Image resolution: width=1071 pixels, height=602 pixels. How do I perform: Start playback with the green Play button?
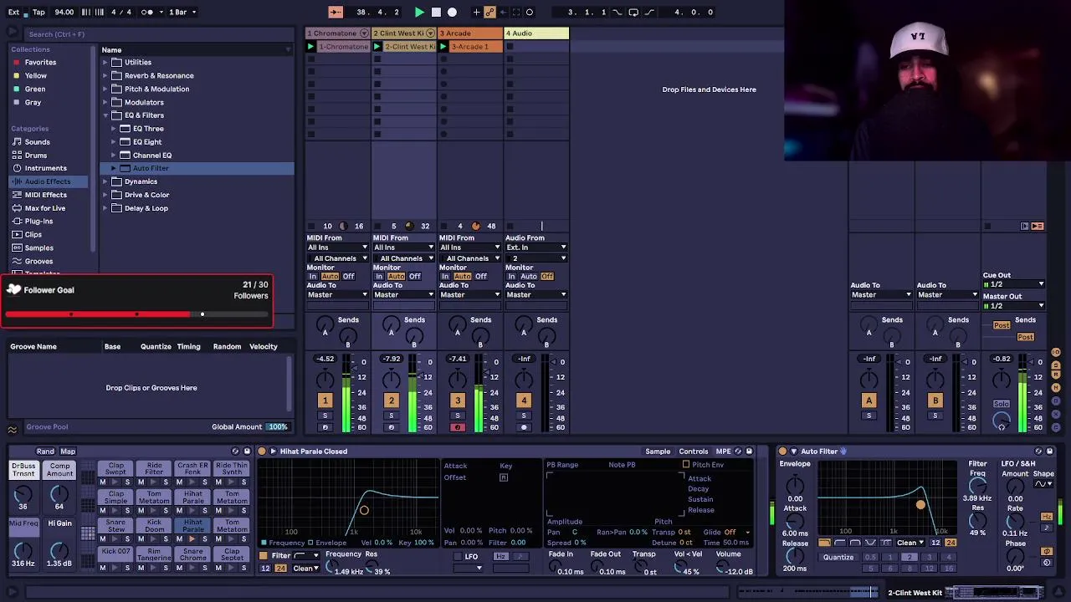[x=419, y=12]
